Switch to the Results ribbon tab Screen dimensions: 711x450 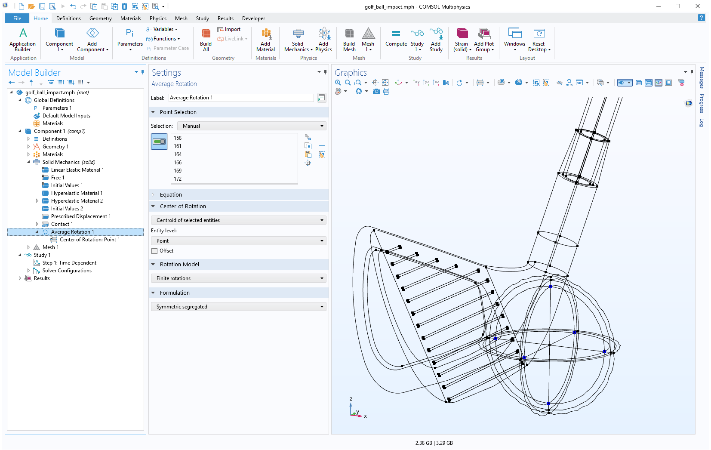pyautogui.click(x=225, y=18)
